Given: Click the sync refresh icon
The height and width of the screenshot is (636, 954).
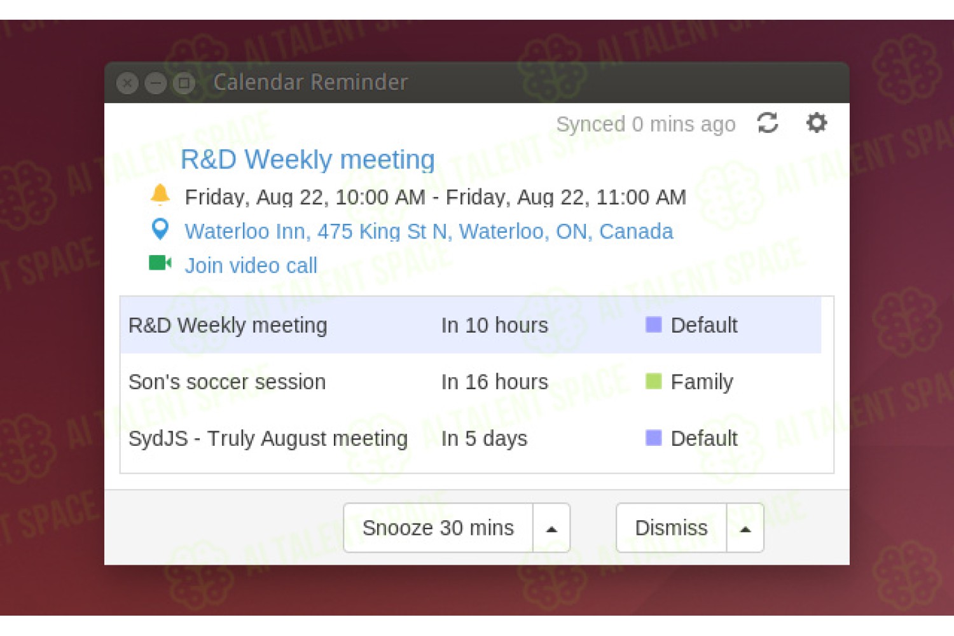Looking at the screenshot, I should 768,123.
